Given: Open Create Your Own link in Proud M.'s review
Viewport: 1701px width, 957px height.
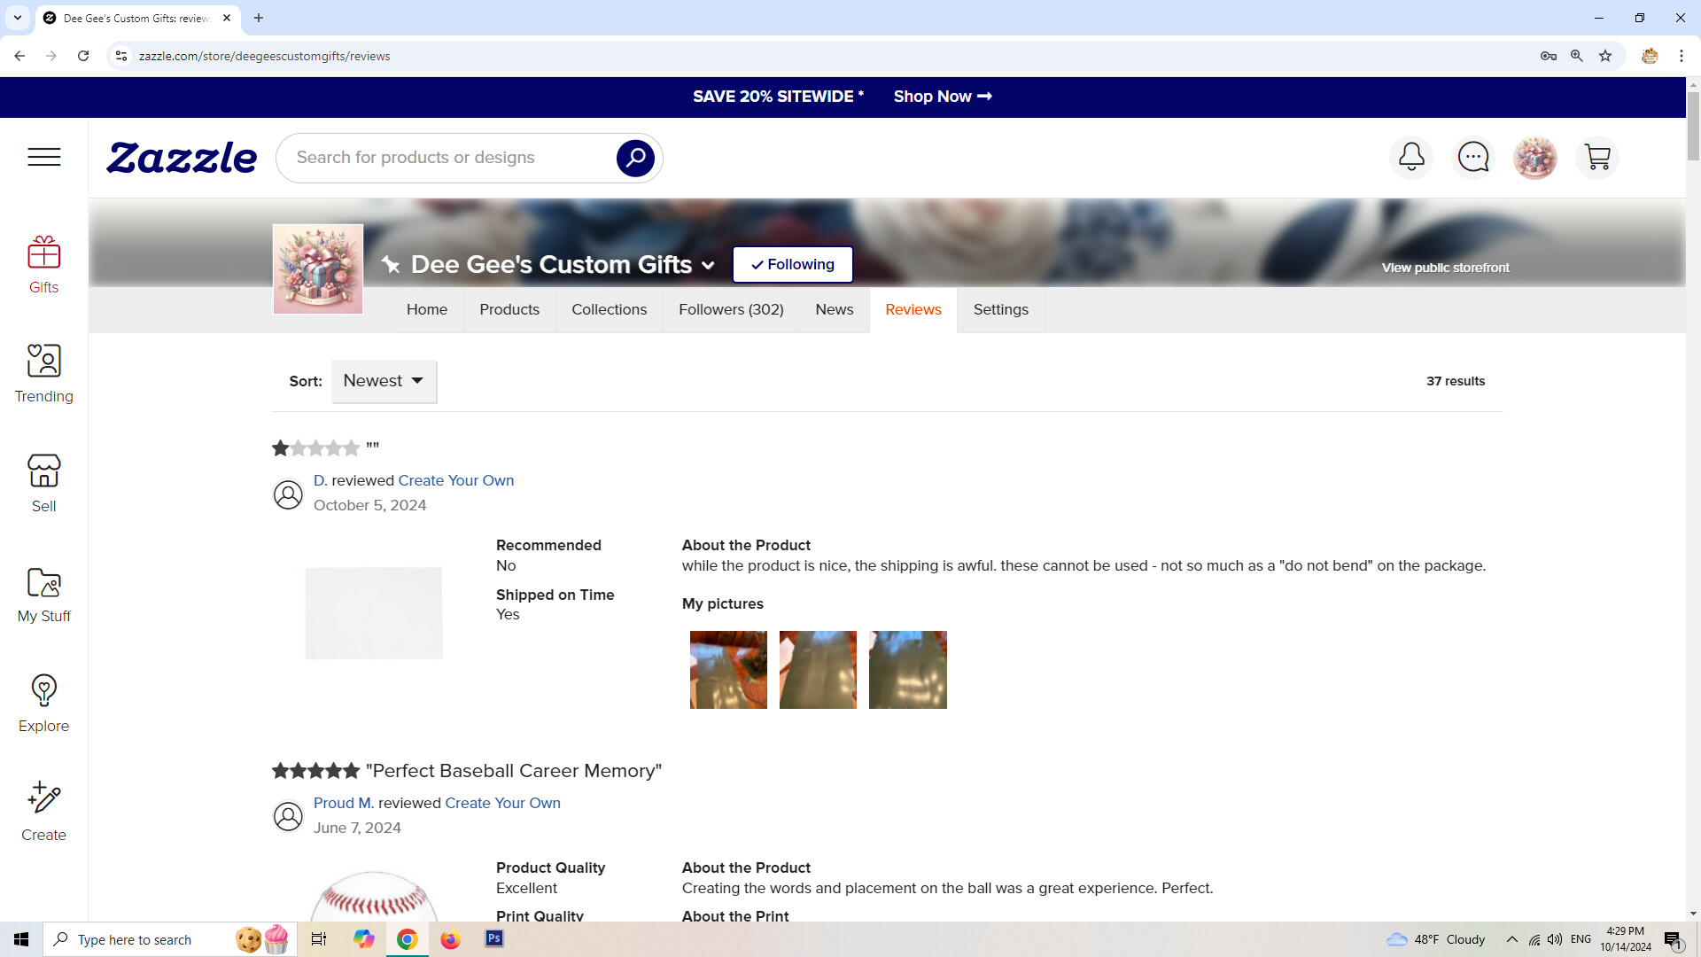Looking at the screenshot, I should tap(502, 803).
